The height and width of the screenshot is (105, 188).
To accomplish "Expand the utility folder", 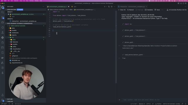I will coord(14,47).
